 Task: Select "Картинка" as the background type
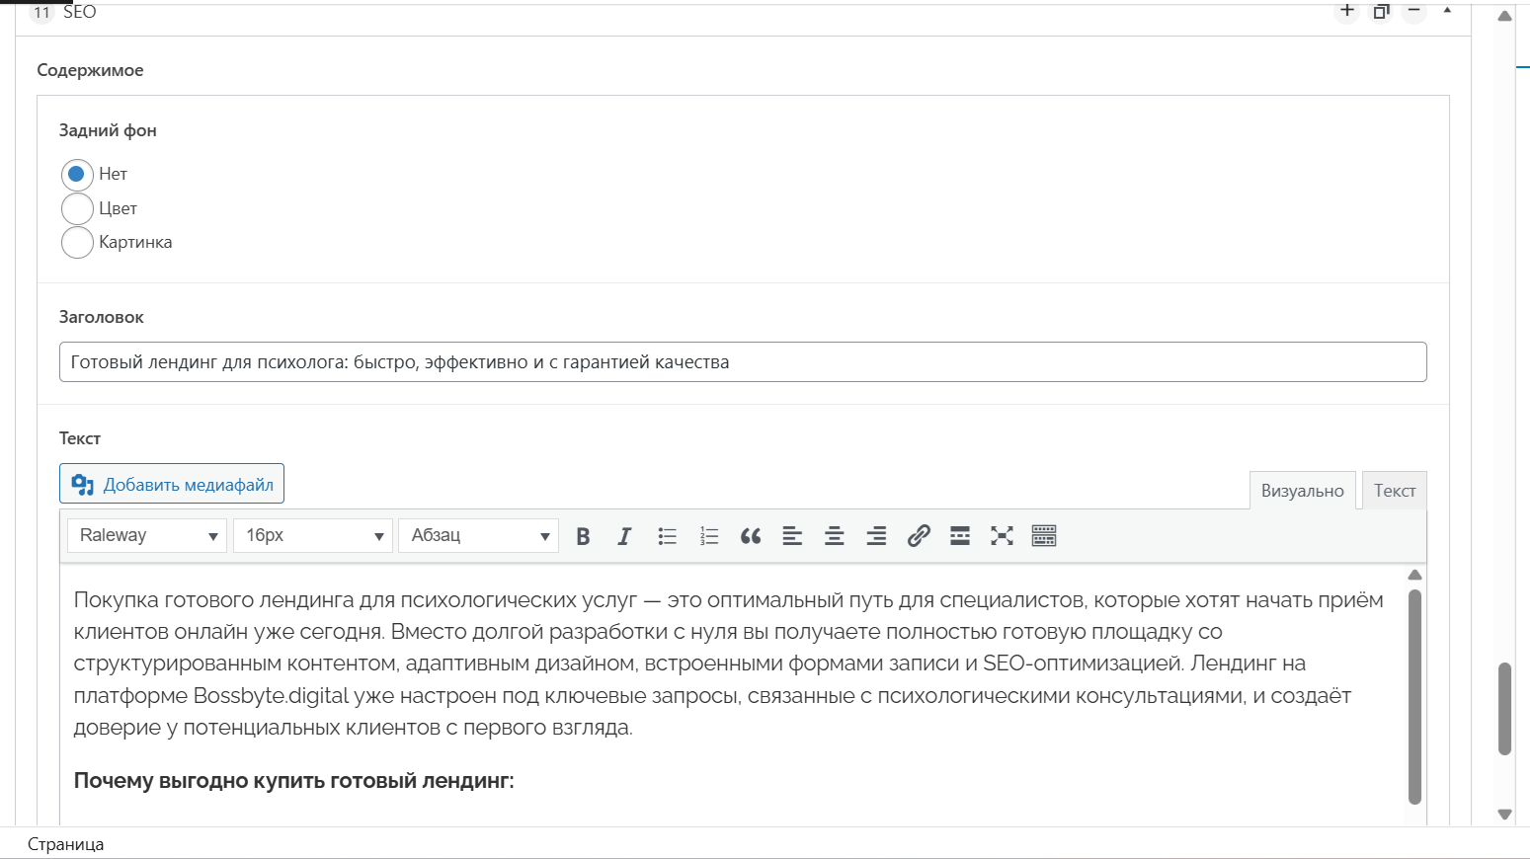click(77, 242)
